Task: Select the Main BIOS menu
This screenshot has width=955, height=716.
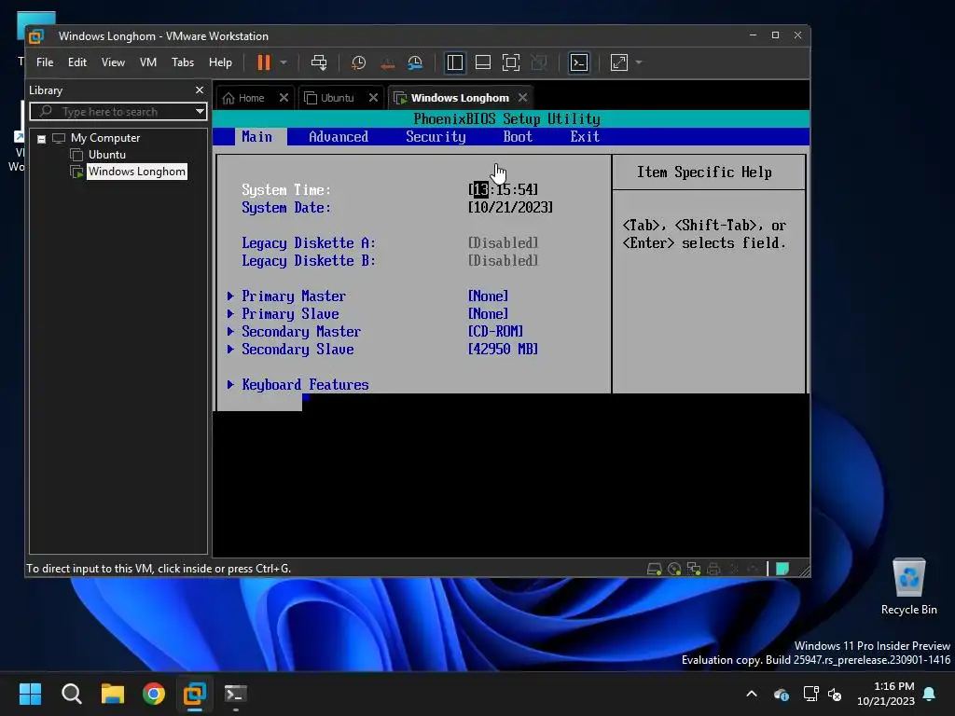Action: pyautogui.click(x=257, y=137)
